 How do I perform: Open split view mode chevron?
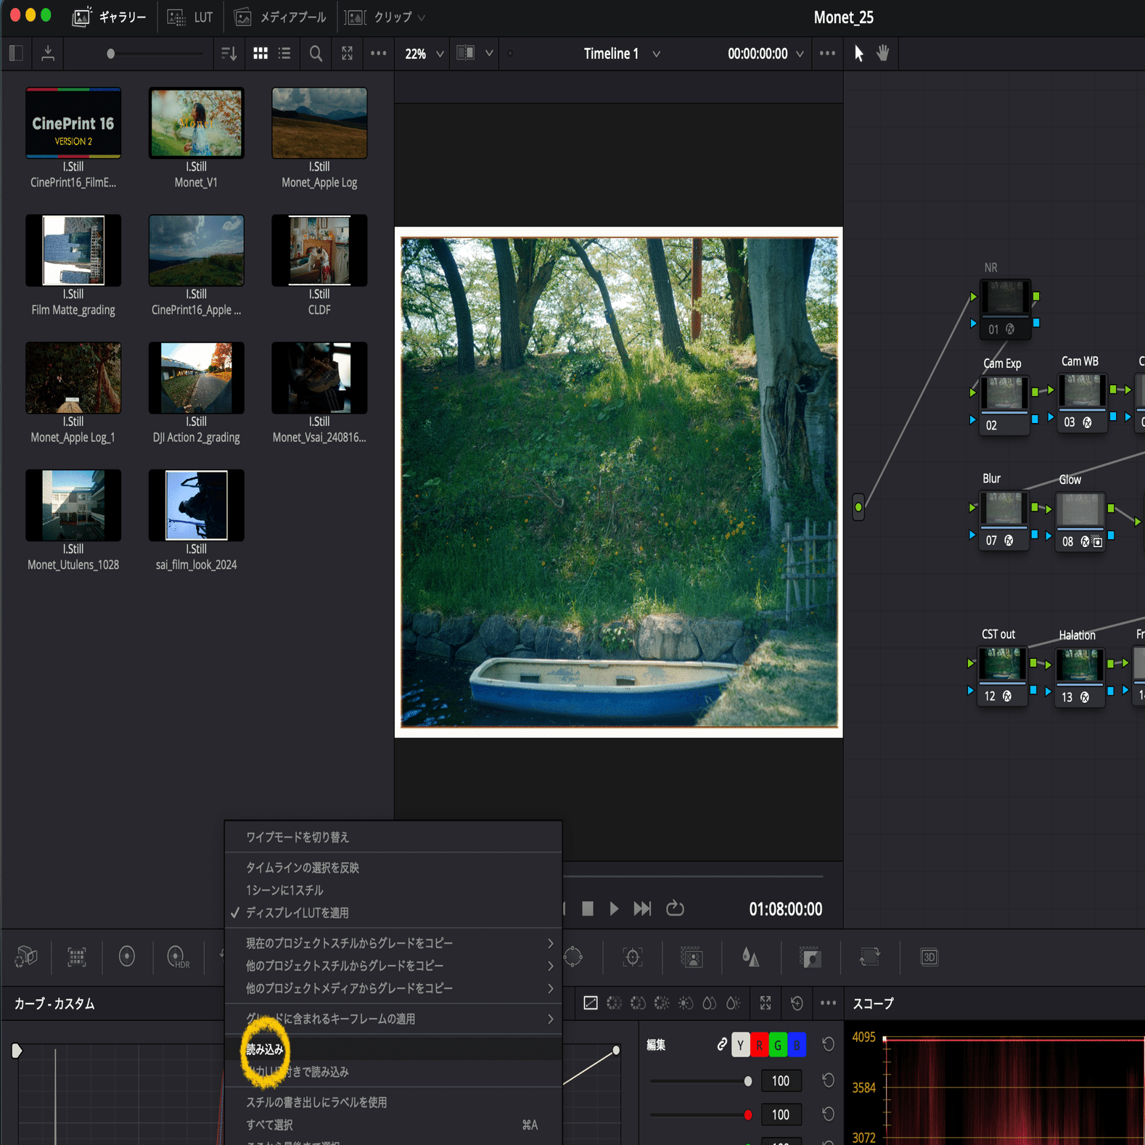(489, 53)
